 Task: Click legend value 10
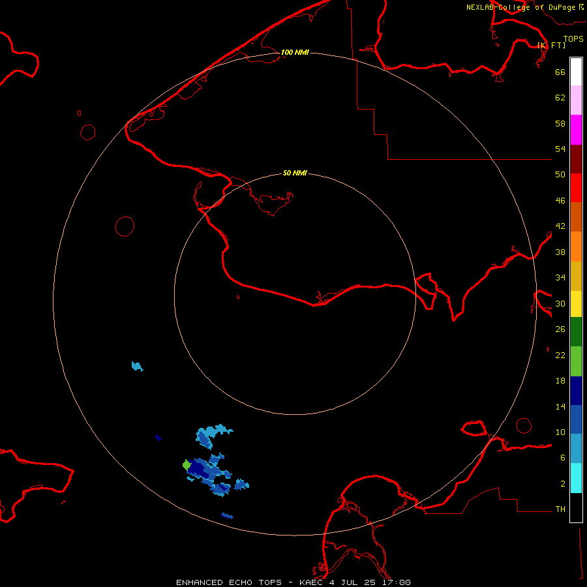pos(560,432)
